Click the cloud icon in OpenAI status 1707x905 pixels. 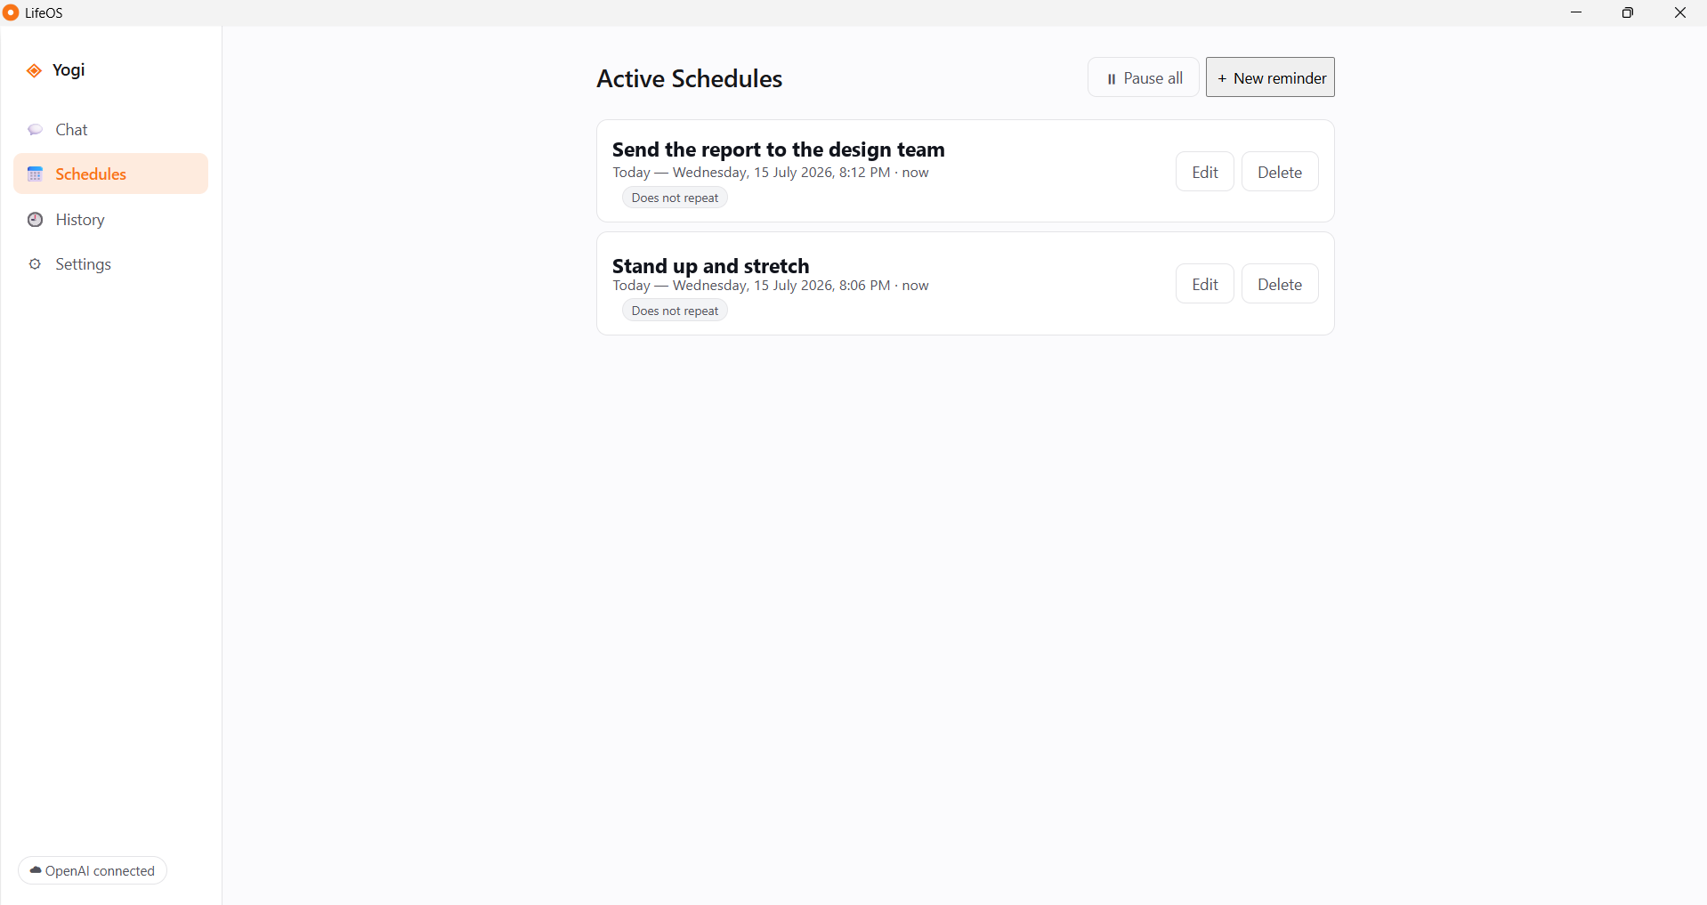(x=36, y=870)
